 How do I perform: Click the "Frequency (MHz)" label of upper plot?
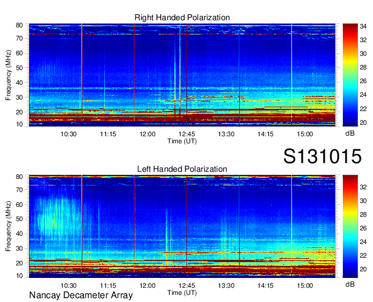(x=8, y=75)
